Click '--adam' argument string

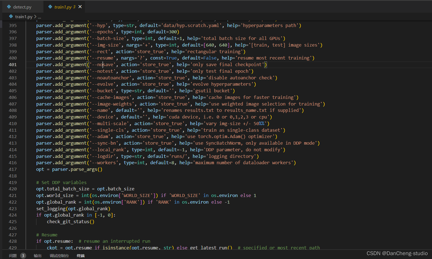tap(100, 137)
